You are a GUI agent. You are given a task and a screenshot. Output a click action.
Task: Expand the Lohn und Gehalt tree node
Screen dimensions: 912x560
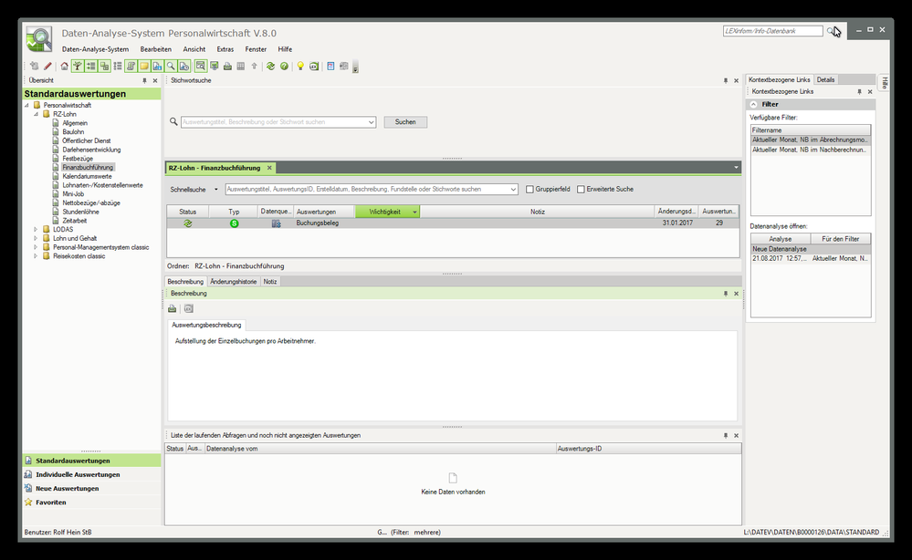point(37,238)
